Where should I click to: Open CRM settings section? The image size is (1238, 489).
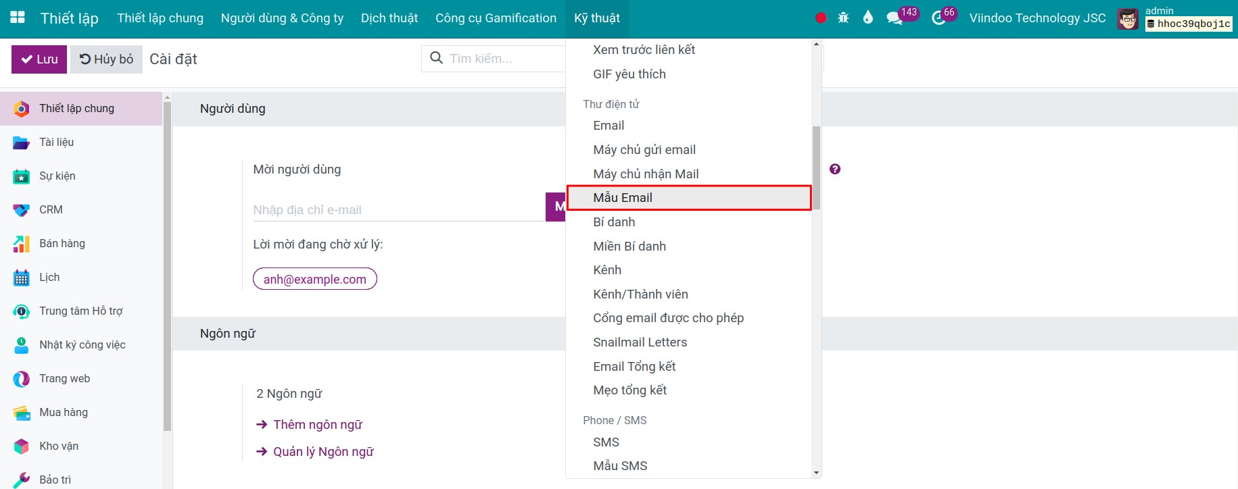(x=81, y=210)
